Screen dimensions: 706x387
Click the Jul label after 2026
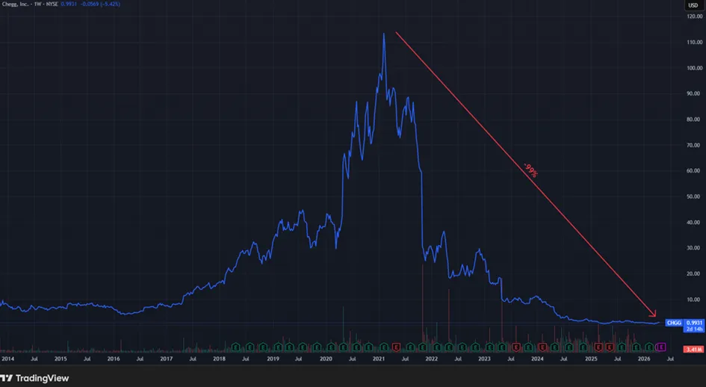(x=670, y=359)
